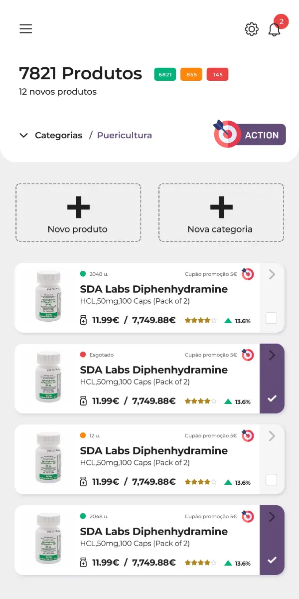This screenshot has width=299, height=599.
Task: Click the plus icon for Nova categoria
Action: [221, 207]
